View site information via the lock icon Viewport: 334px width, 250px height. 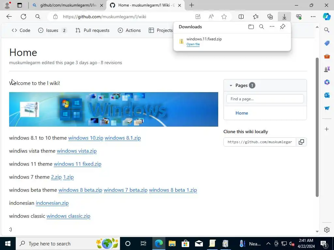coord(55,17)
